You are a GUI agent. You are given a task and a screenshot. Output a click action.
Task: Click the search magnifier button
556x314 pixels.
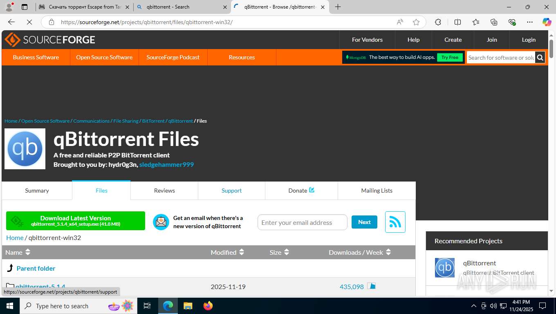(540, 58)
